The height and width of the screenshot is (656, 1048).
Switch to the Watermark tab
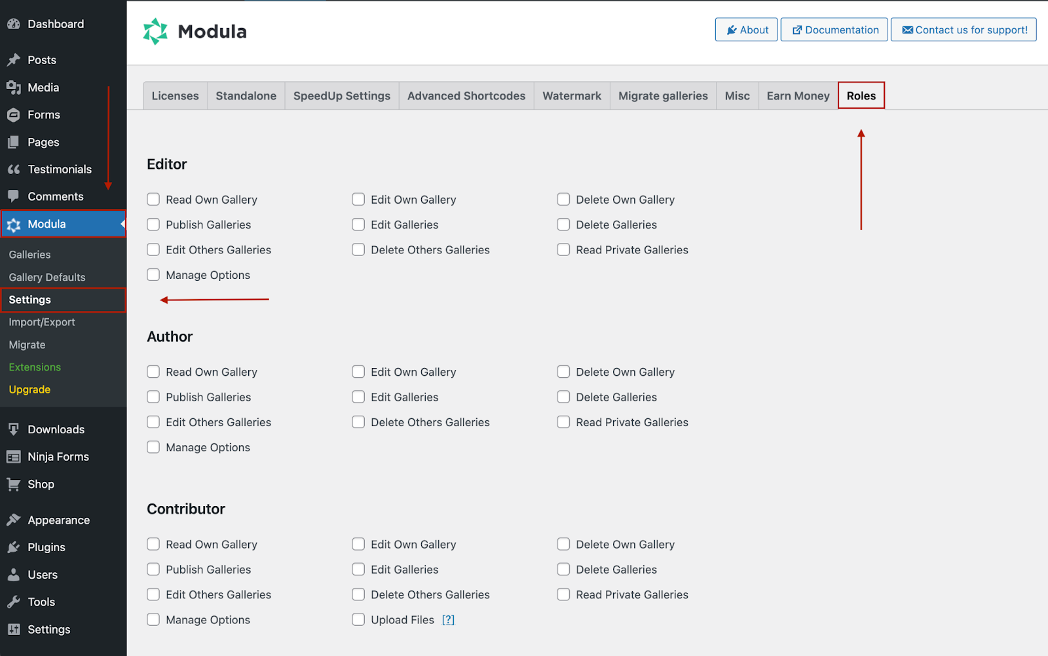(x=572, y=96)
